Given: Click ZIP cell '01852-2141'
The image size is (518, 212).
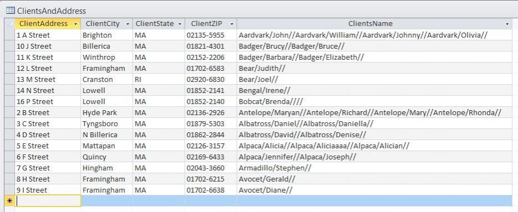Looking at the screenshot, I should pos(211,90).
